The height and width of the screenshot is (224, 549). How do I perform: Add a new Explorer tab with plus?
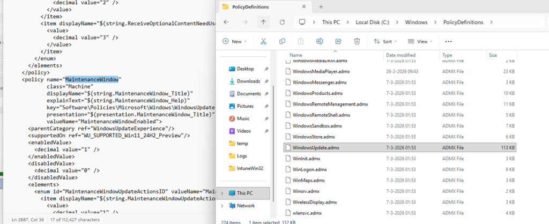pos(321,6)
